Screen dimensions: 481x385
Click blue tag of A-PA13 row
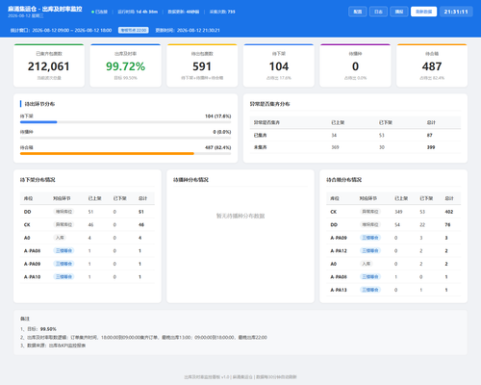pos(370,290)
